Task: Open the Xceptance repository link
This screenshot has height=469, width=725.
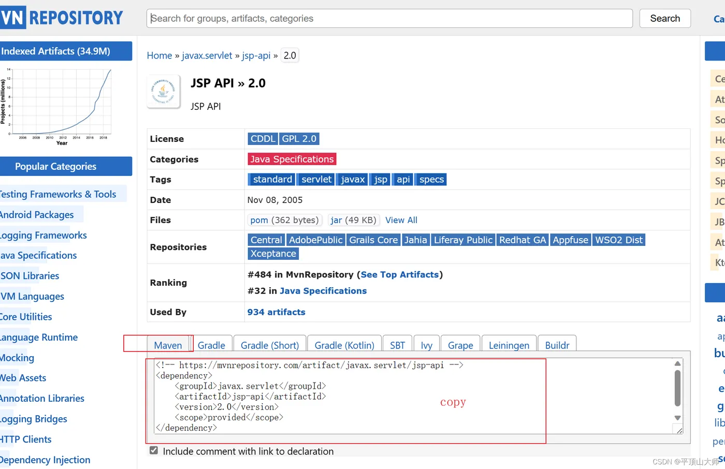Action: coord(273,254)
